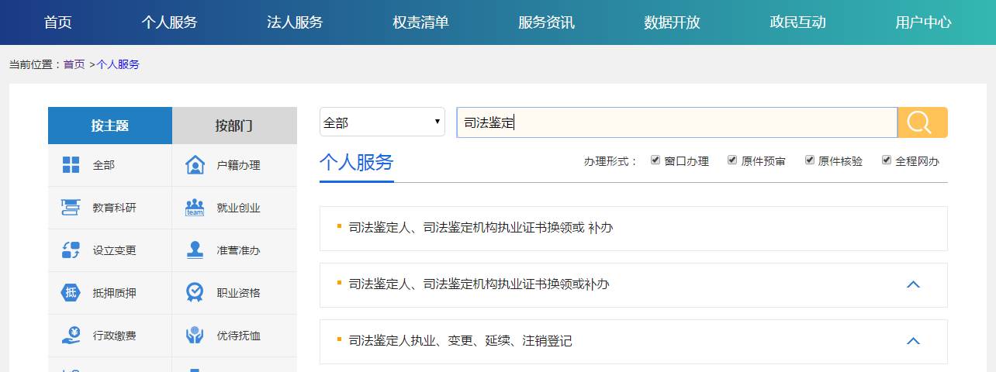Select 职业资格 topic label
Screen dimensions: 996x372
[238, 293]
